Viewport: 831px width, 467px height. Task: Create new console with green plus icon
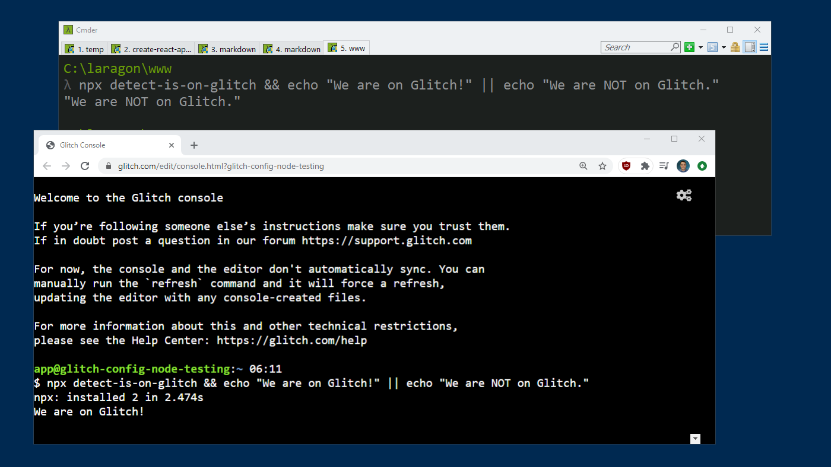pos(689,47)
